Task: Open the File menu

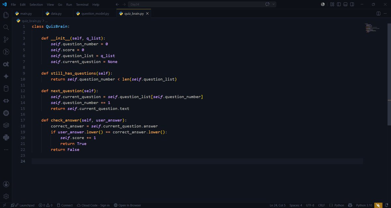Action: [13, 5]
